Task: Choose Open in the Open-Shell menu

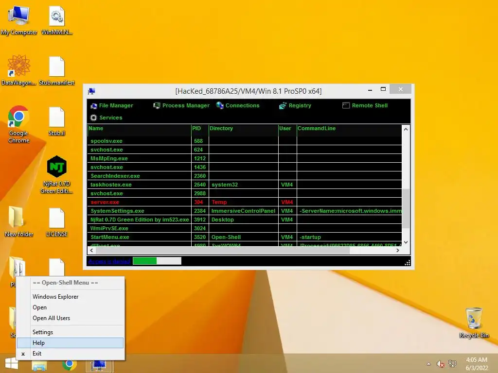Action: pyautogui.click(x=70, y=307)
